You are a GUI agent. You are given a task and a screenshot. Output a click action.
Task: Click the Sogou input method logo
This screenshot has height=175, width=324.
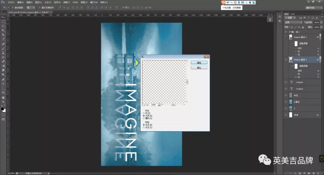pos(223,2)
